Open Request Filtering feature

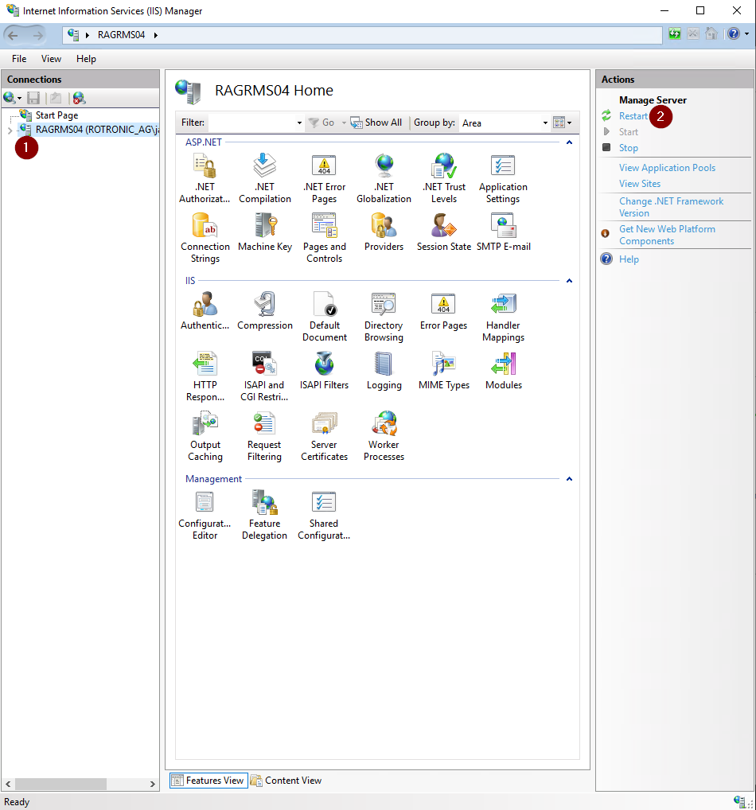pos(264,436)
